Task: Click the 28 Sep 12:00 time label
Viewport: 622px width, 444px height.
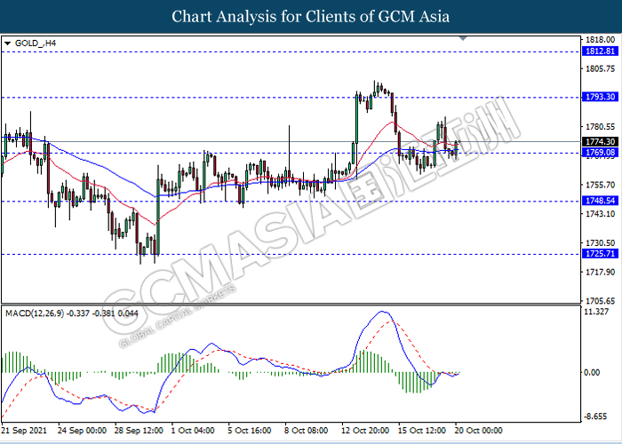Action: (x=139, y=431)
